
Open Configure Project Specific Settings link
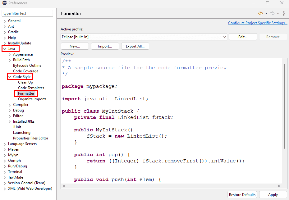tap(257, 23)
